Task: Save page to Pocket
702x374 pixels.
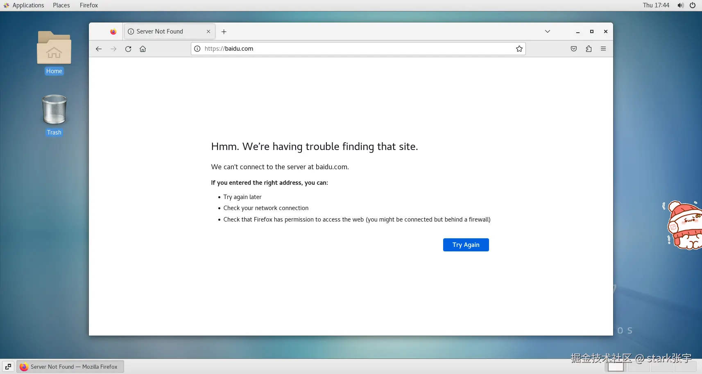Action: coord(574,49)
